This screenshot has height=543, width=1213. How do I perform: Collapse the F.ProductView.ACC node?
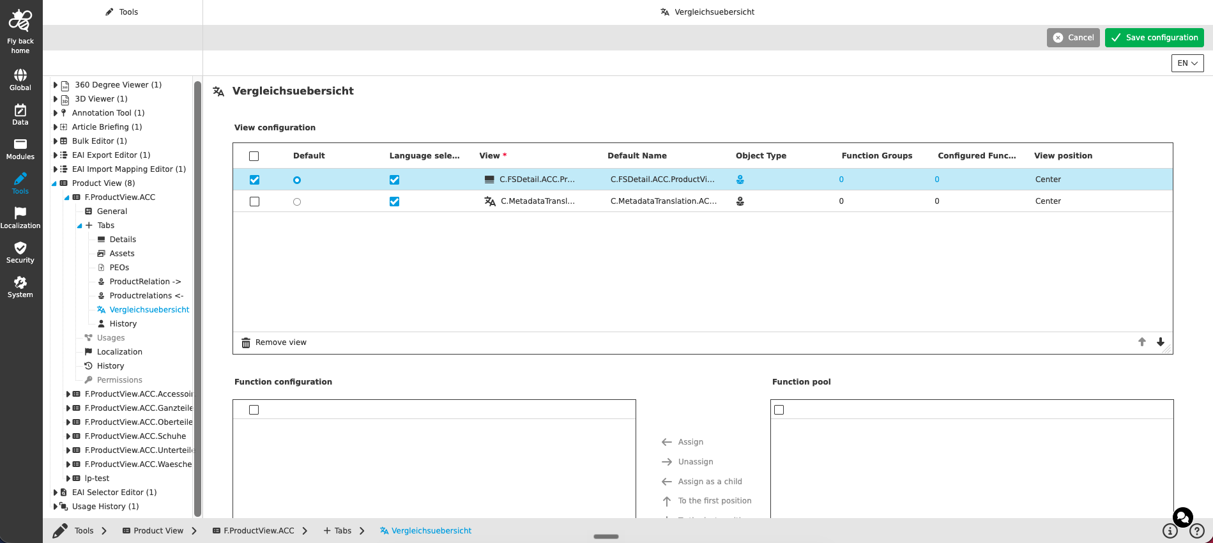(x=67, y=197)
